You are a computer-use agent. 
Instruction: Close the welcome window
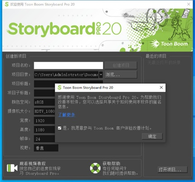[x=189, y=4]
